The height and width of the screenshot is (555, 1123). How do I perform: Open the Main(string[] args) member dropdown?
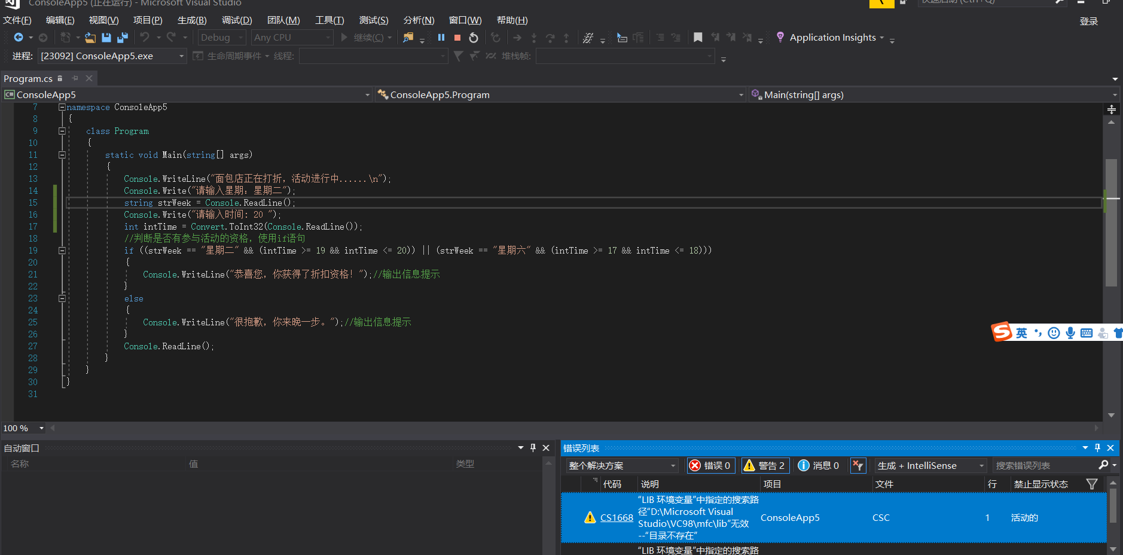pyautogui.click(x=934, y=94)
